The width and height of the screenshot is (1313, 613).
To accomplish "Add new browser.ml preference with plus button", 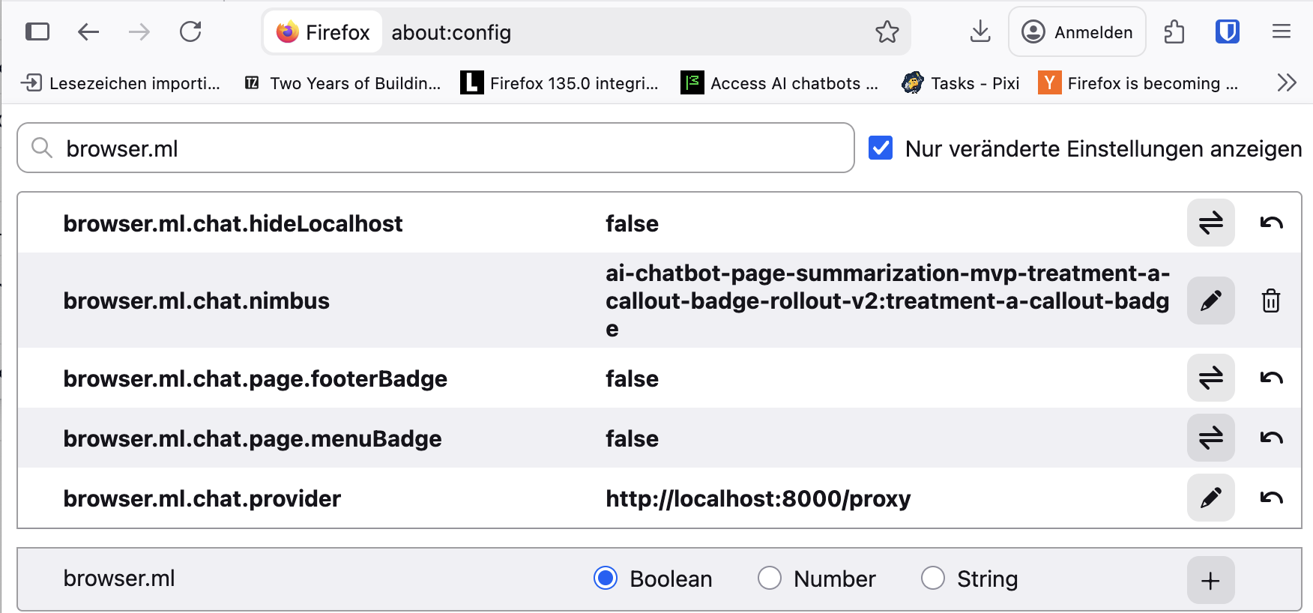I will (x=1210, y=580).
